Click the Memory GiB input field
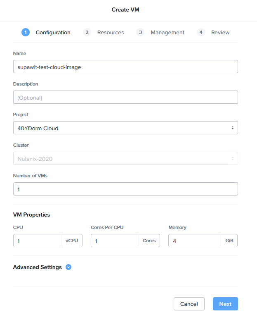 [195, 241]
